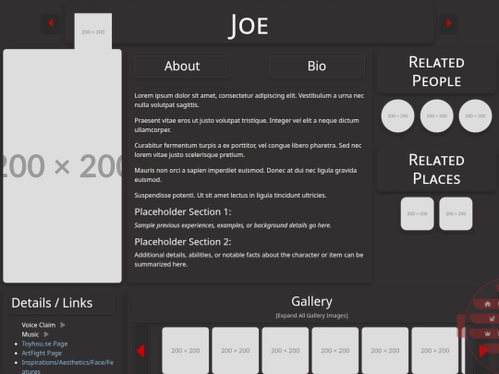Open the ArtFight Page link
The width and height of the screenshot is (499, 374).
click(42, 353)
